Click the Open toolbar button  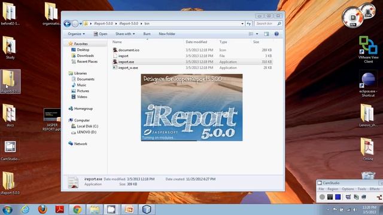[101, 34]
